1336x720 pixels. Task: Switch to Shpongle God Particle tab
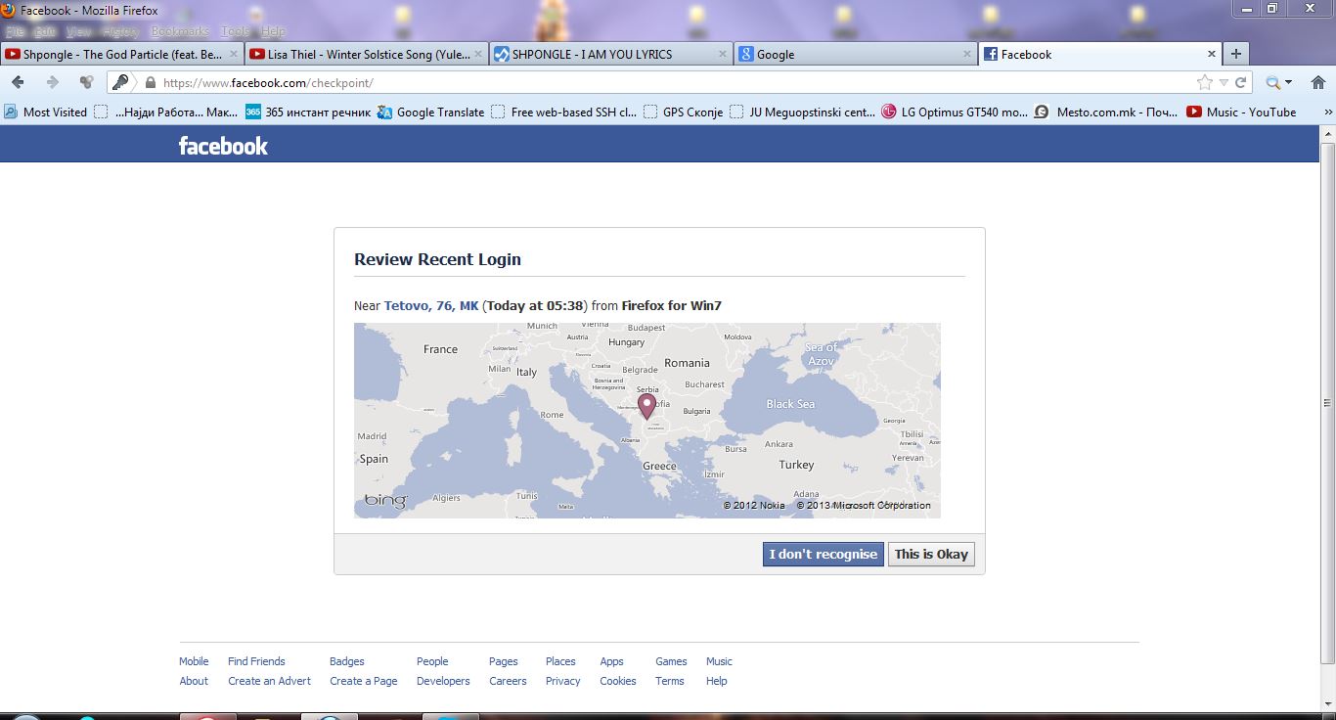pyautogui.click(x=121, y=54)
